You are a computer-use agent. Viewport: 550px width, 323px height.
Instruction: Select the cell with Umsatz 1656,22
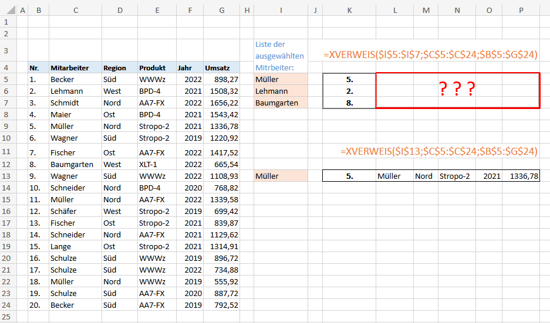pos(222,103)
